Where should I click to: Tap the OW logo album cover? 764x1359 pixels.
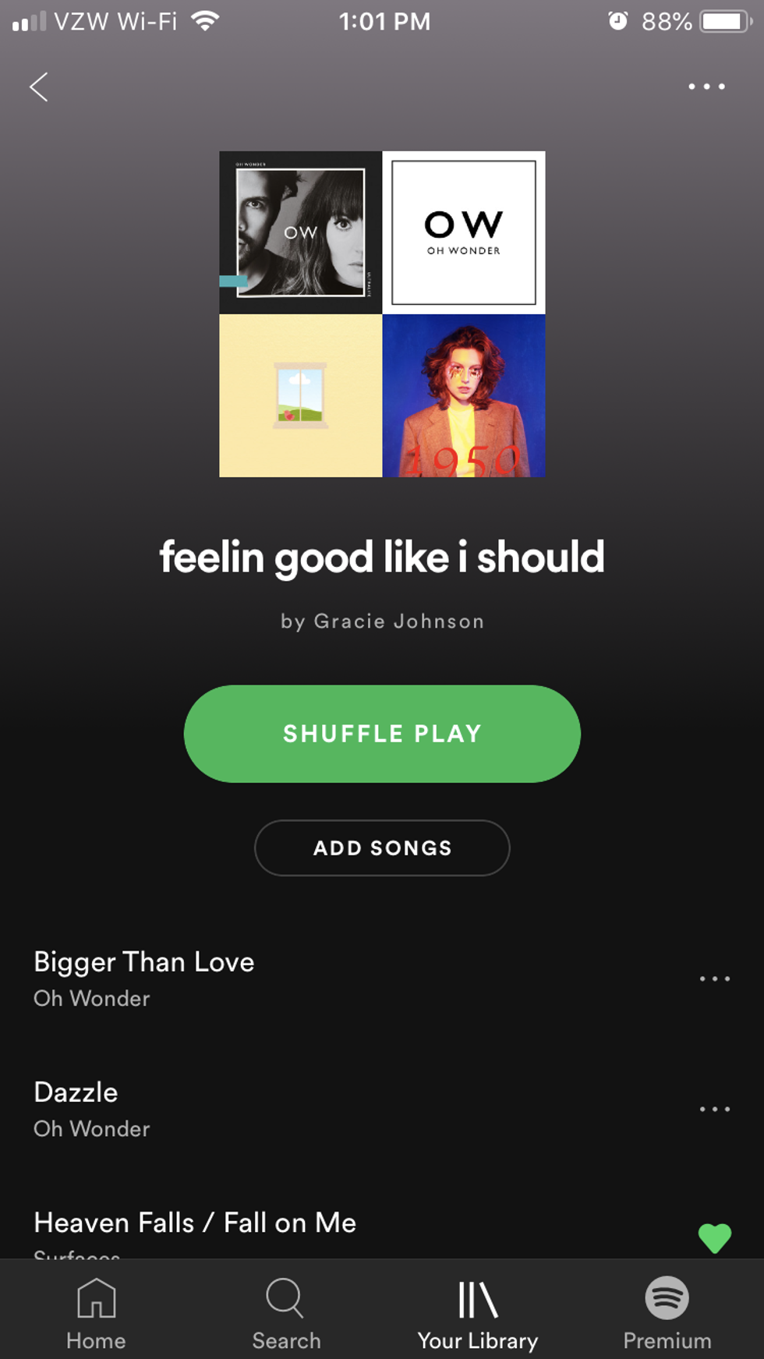point(464,232)
